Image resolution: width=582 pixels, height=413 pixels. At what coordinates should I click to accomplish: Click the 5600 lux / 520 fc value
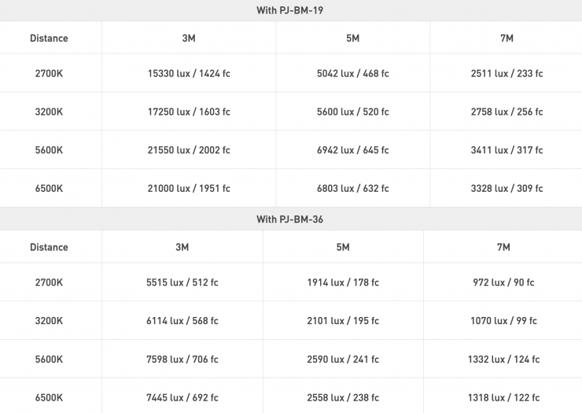(352, 112)
